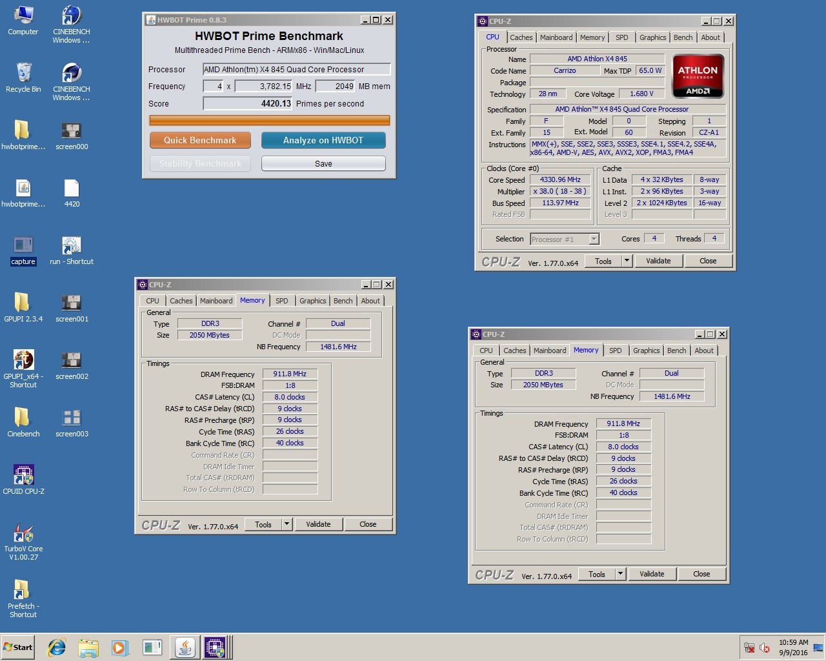This screenshot has width=826, height=661.
Task: Click the taskbar clock showing 10:59 AM
Action: click(x=793, y=647)
